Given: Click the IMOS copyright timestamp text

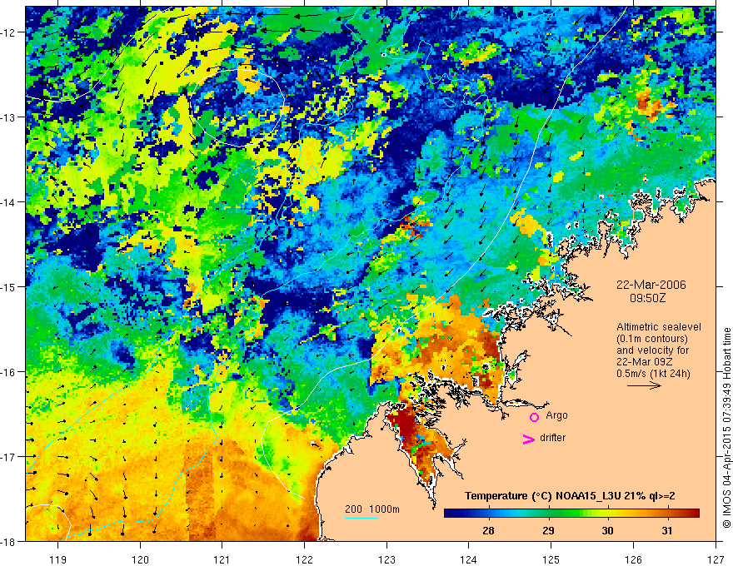Looking at the screenshot, I should point(726,427).
